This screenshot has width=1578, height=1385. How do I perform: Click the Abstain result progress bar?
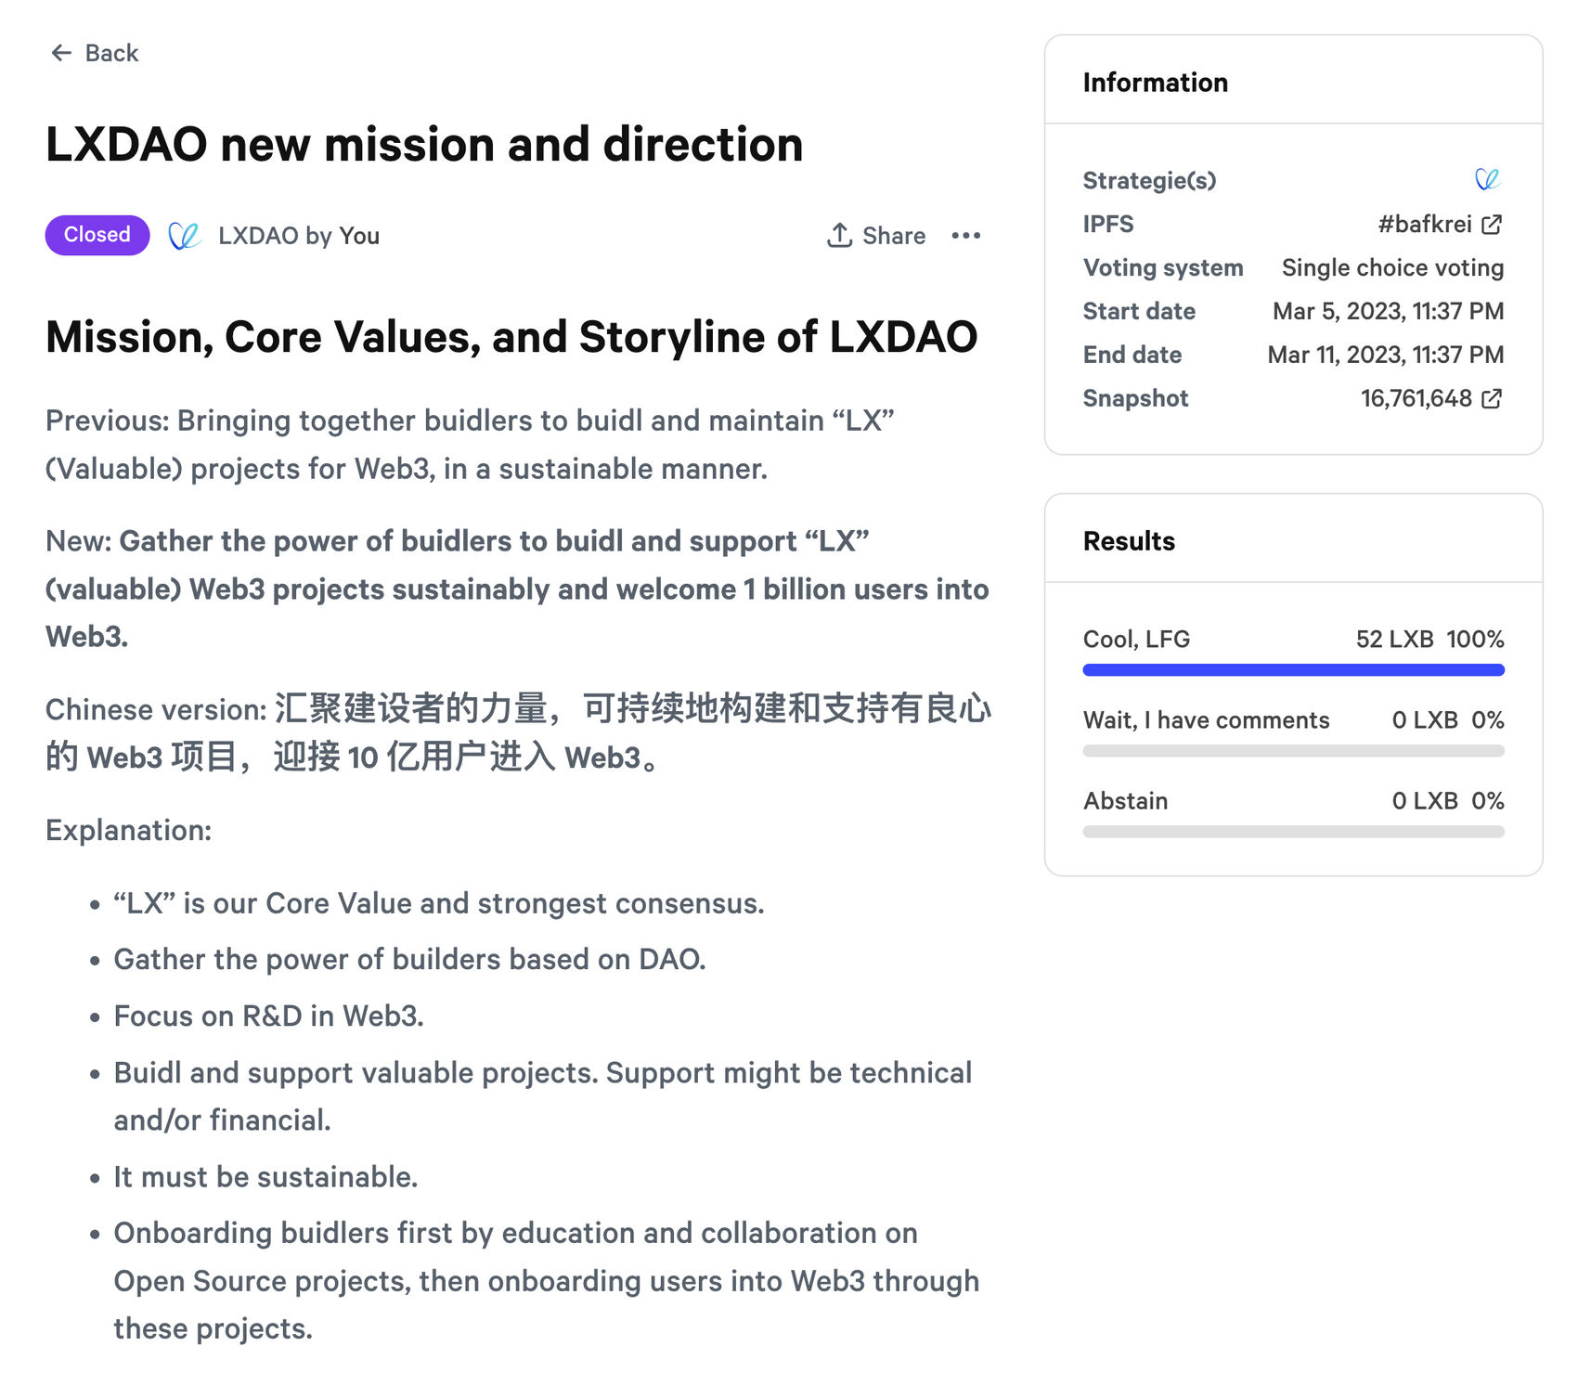1293,832
